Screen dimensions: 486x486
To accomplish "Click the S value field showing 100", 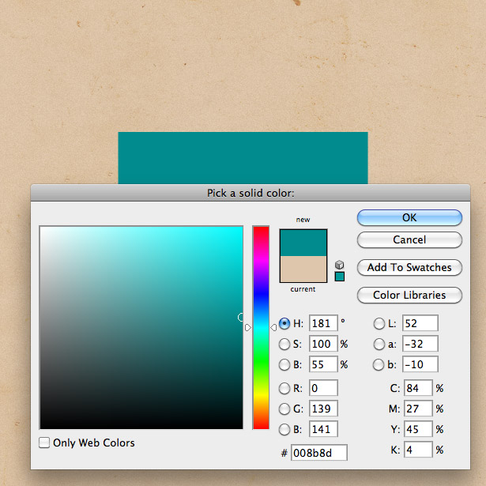I will (x=323, y=344).
